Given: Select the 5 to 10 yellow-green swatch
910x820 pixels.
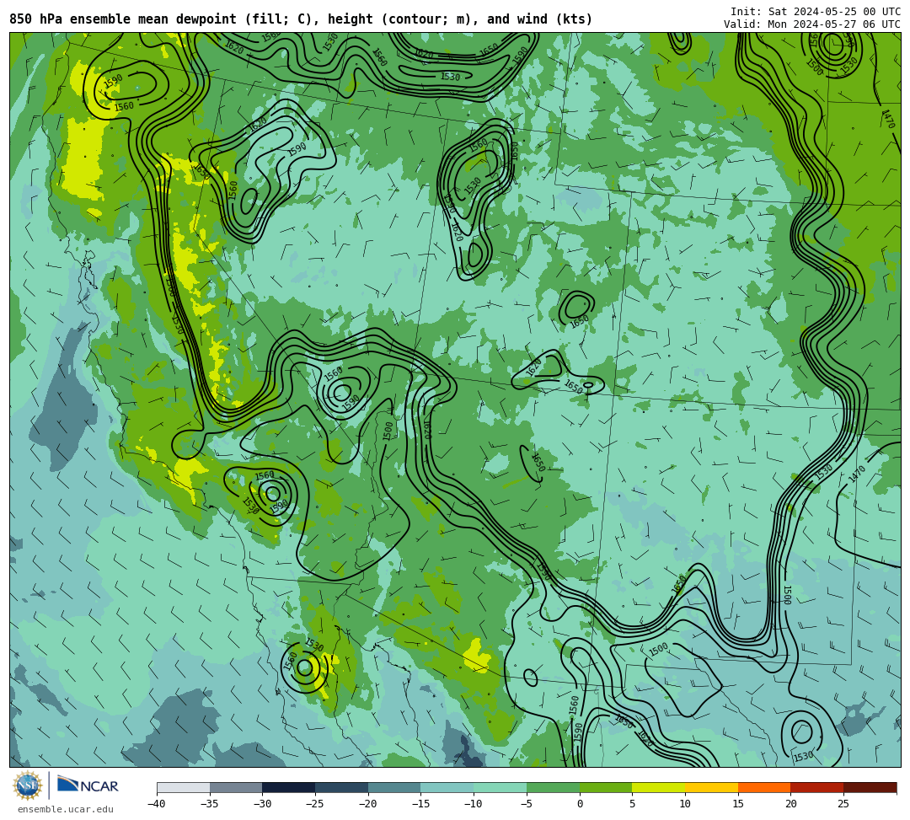Looking at the screenshot, I should (x=659, y=787).
